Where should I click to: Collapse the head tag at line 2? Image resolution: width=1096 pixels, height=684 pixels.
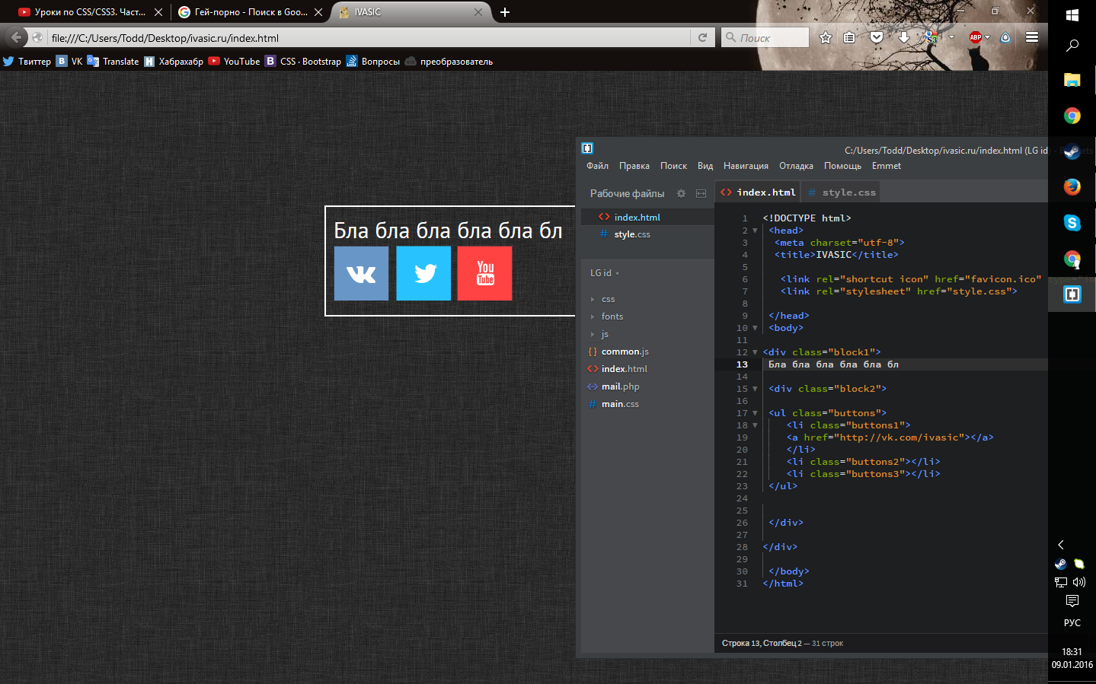point(755,231)
